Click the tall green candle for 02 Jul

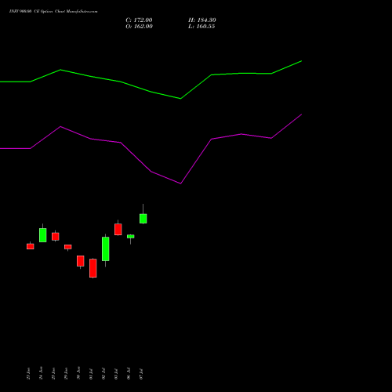tap(106, 249)
